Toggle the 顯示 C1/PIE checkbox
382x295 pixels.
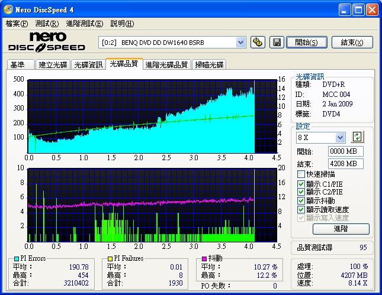point(301,183)
